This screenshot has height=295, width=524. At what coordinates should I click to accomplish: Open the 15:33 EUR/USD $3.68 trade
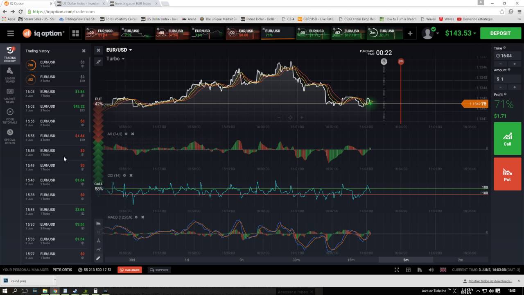point(55,211)
